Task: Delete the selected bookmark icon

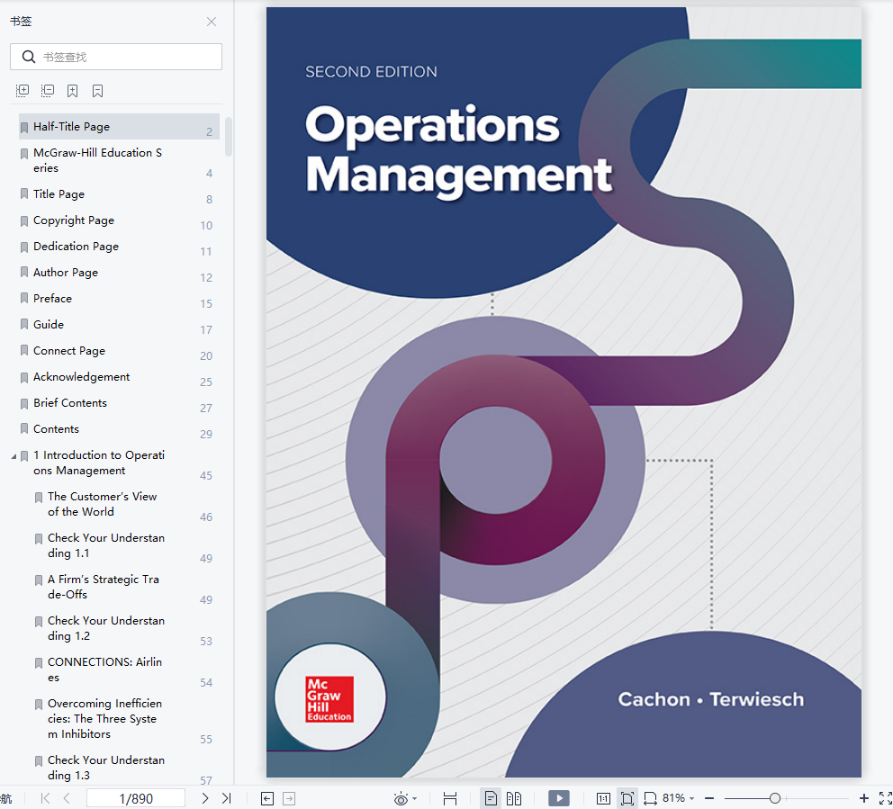Action: 97,91
